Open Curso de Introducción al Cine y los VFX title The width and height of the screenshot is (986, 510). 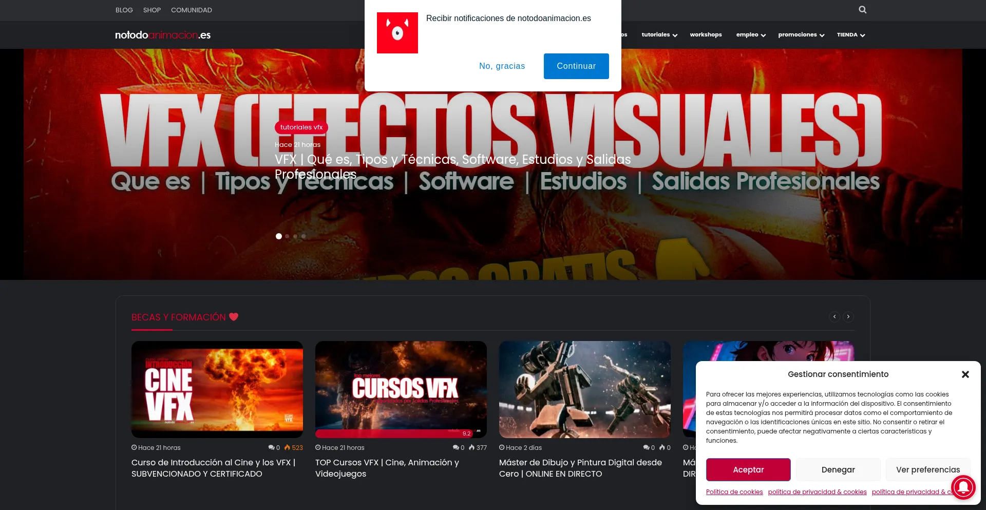click(213, 468)
